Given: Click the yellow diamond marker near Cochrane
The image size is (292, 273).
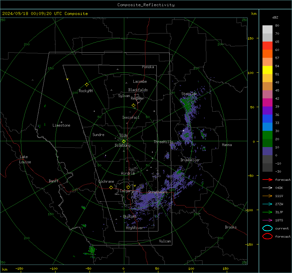Looking at the screenshot, I should click(111, 187).
